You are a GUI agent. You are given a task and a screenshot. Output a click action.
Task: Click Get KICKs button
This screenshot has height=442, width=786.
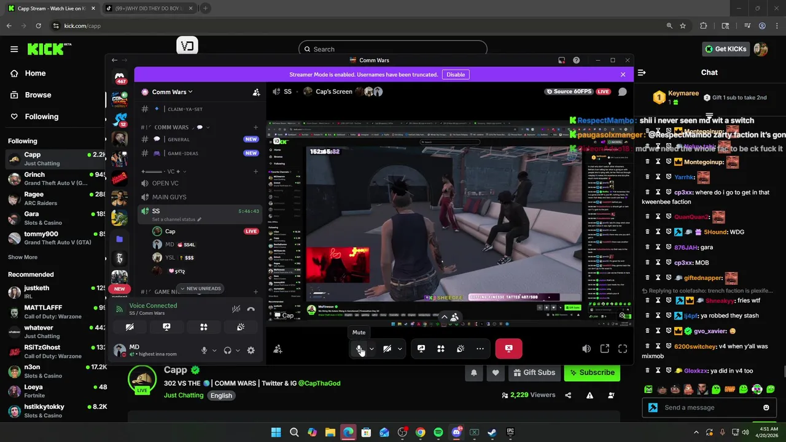tap(726, 49)
